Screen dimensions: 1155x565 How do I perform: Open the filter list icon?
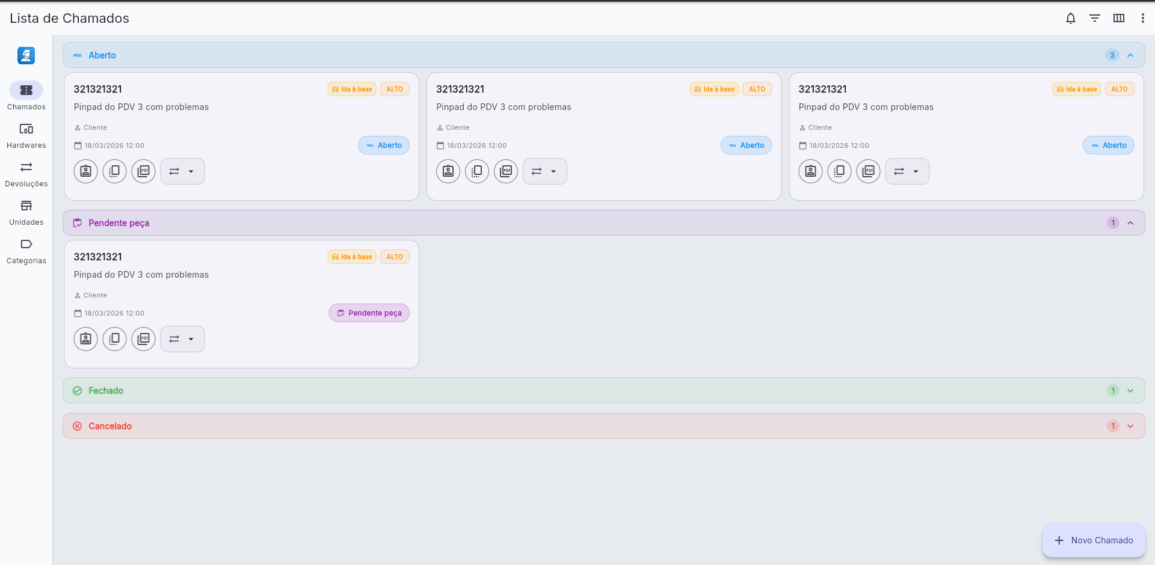click(1095, 18)
